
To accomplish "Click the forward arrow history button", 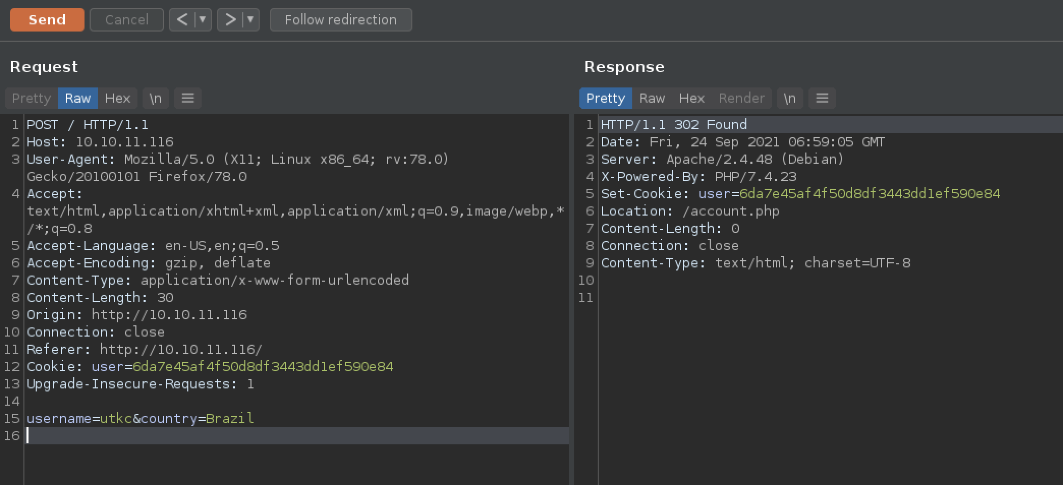I will [230, 20].
